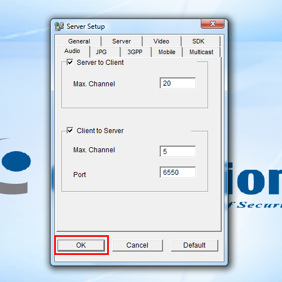Show the Mobile tab settings
Screen dimensions: 282x282
click(x=167, y=52)
